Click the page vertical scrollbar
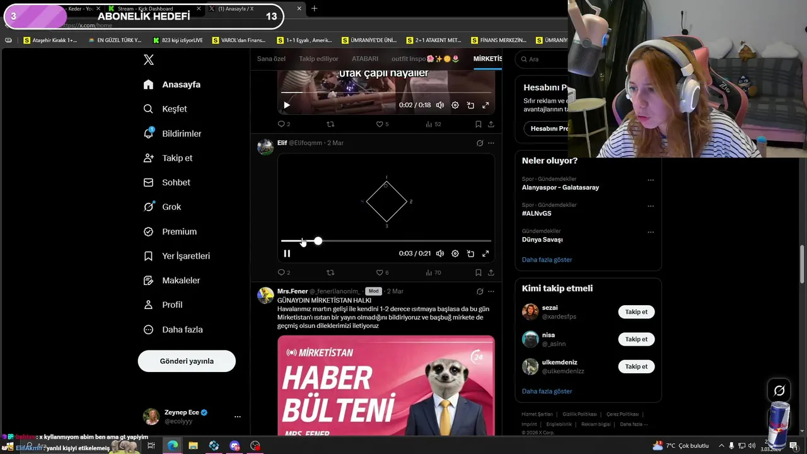This screenshot has width=807, height=454. pos(803,265)
